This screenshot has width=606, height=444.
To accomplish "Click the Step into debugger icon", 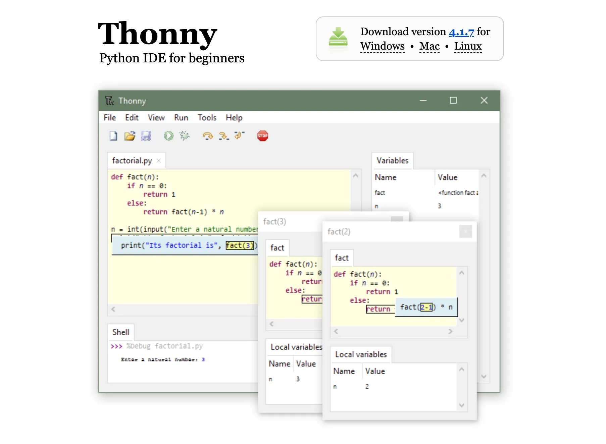I will click(223, 136).
